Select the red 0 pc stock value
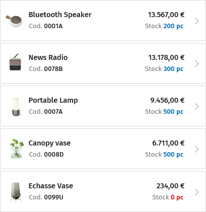 [x=177, y=197]
